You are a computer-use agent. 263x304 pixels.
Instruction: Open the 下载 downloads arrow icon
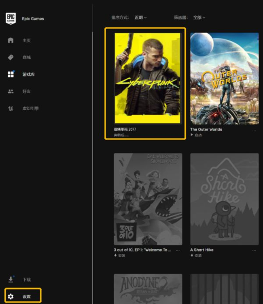pos(11,279)
